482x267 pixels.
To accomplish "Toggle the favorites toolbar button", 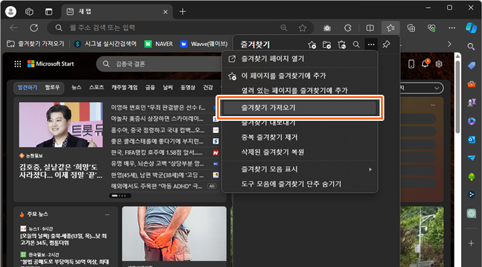I will [391, 28].
